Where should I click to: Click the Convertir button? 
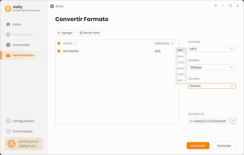pos(198,146)
